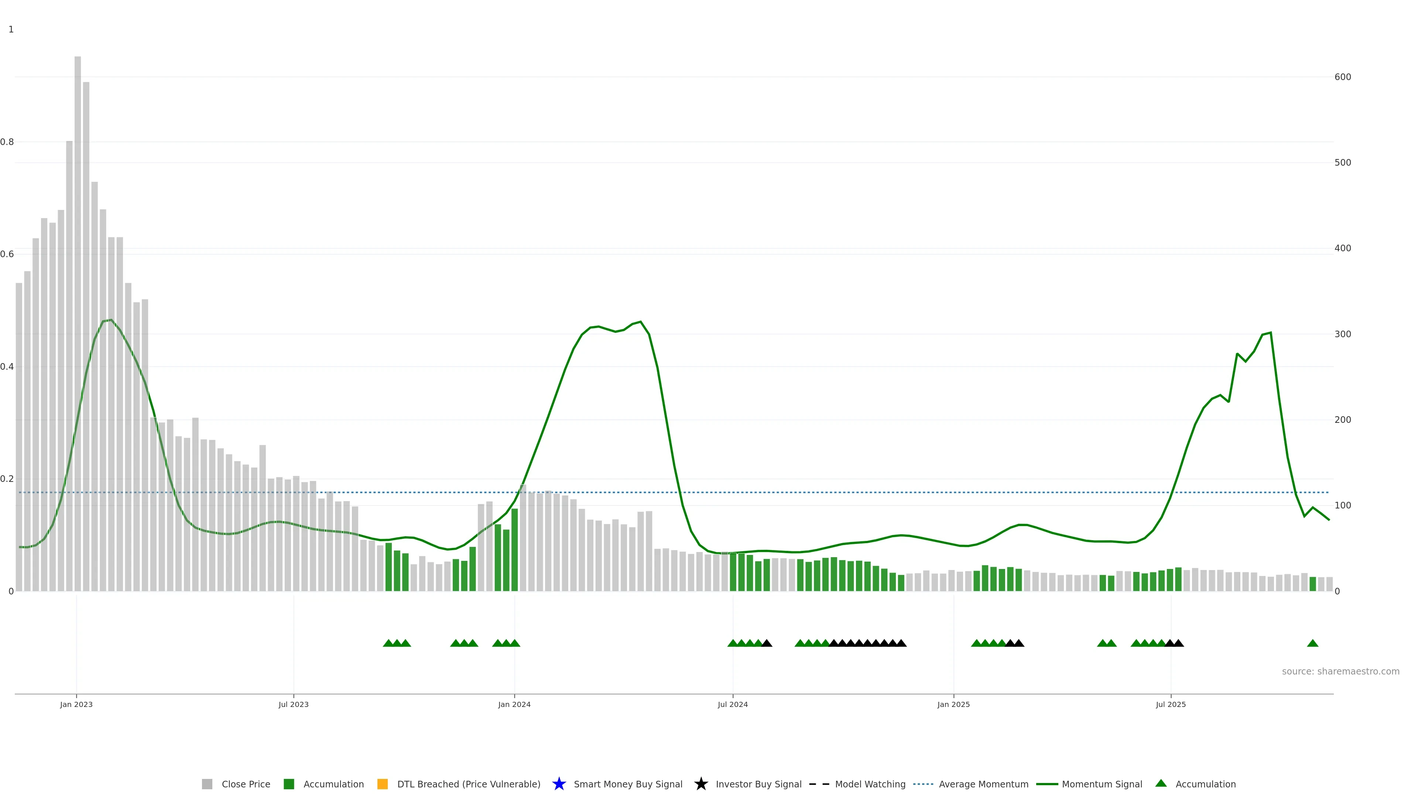The width and height of the screenshot is (1418, 797).
Task: Click the Jul 2025 axis label
Action: [1170, 704]
